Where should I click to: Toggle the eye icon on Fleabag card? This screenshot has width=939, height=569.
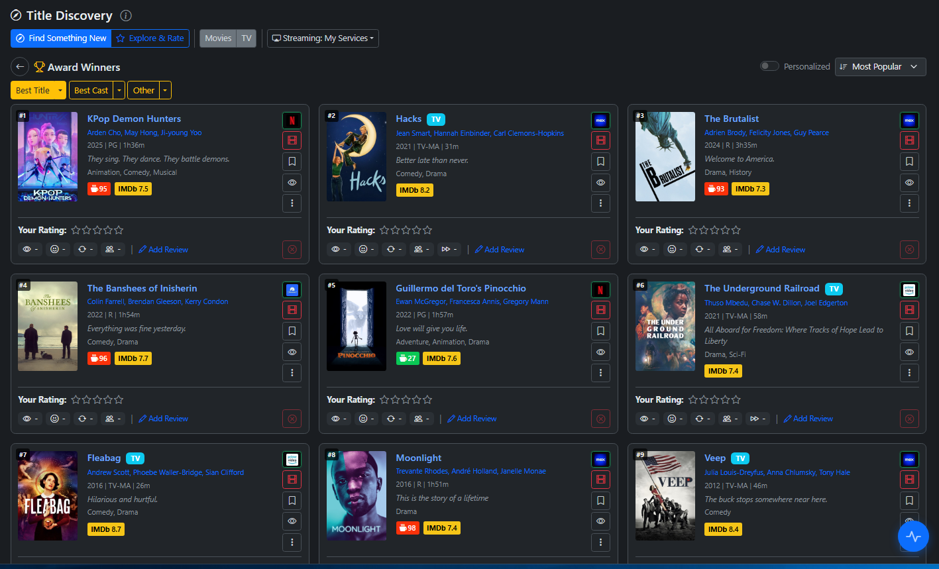(292, 521)
